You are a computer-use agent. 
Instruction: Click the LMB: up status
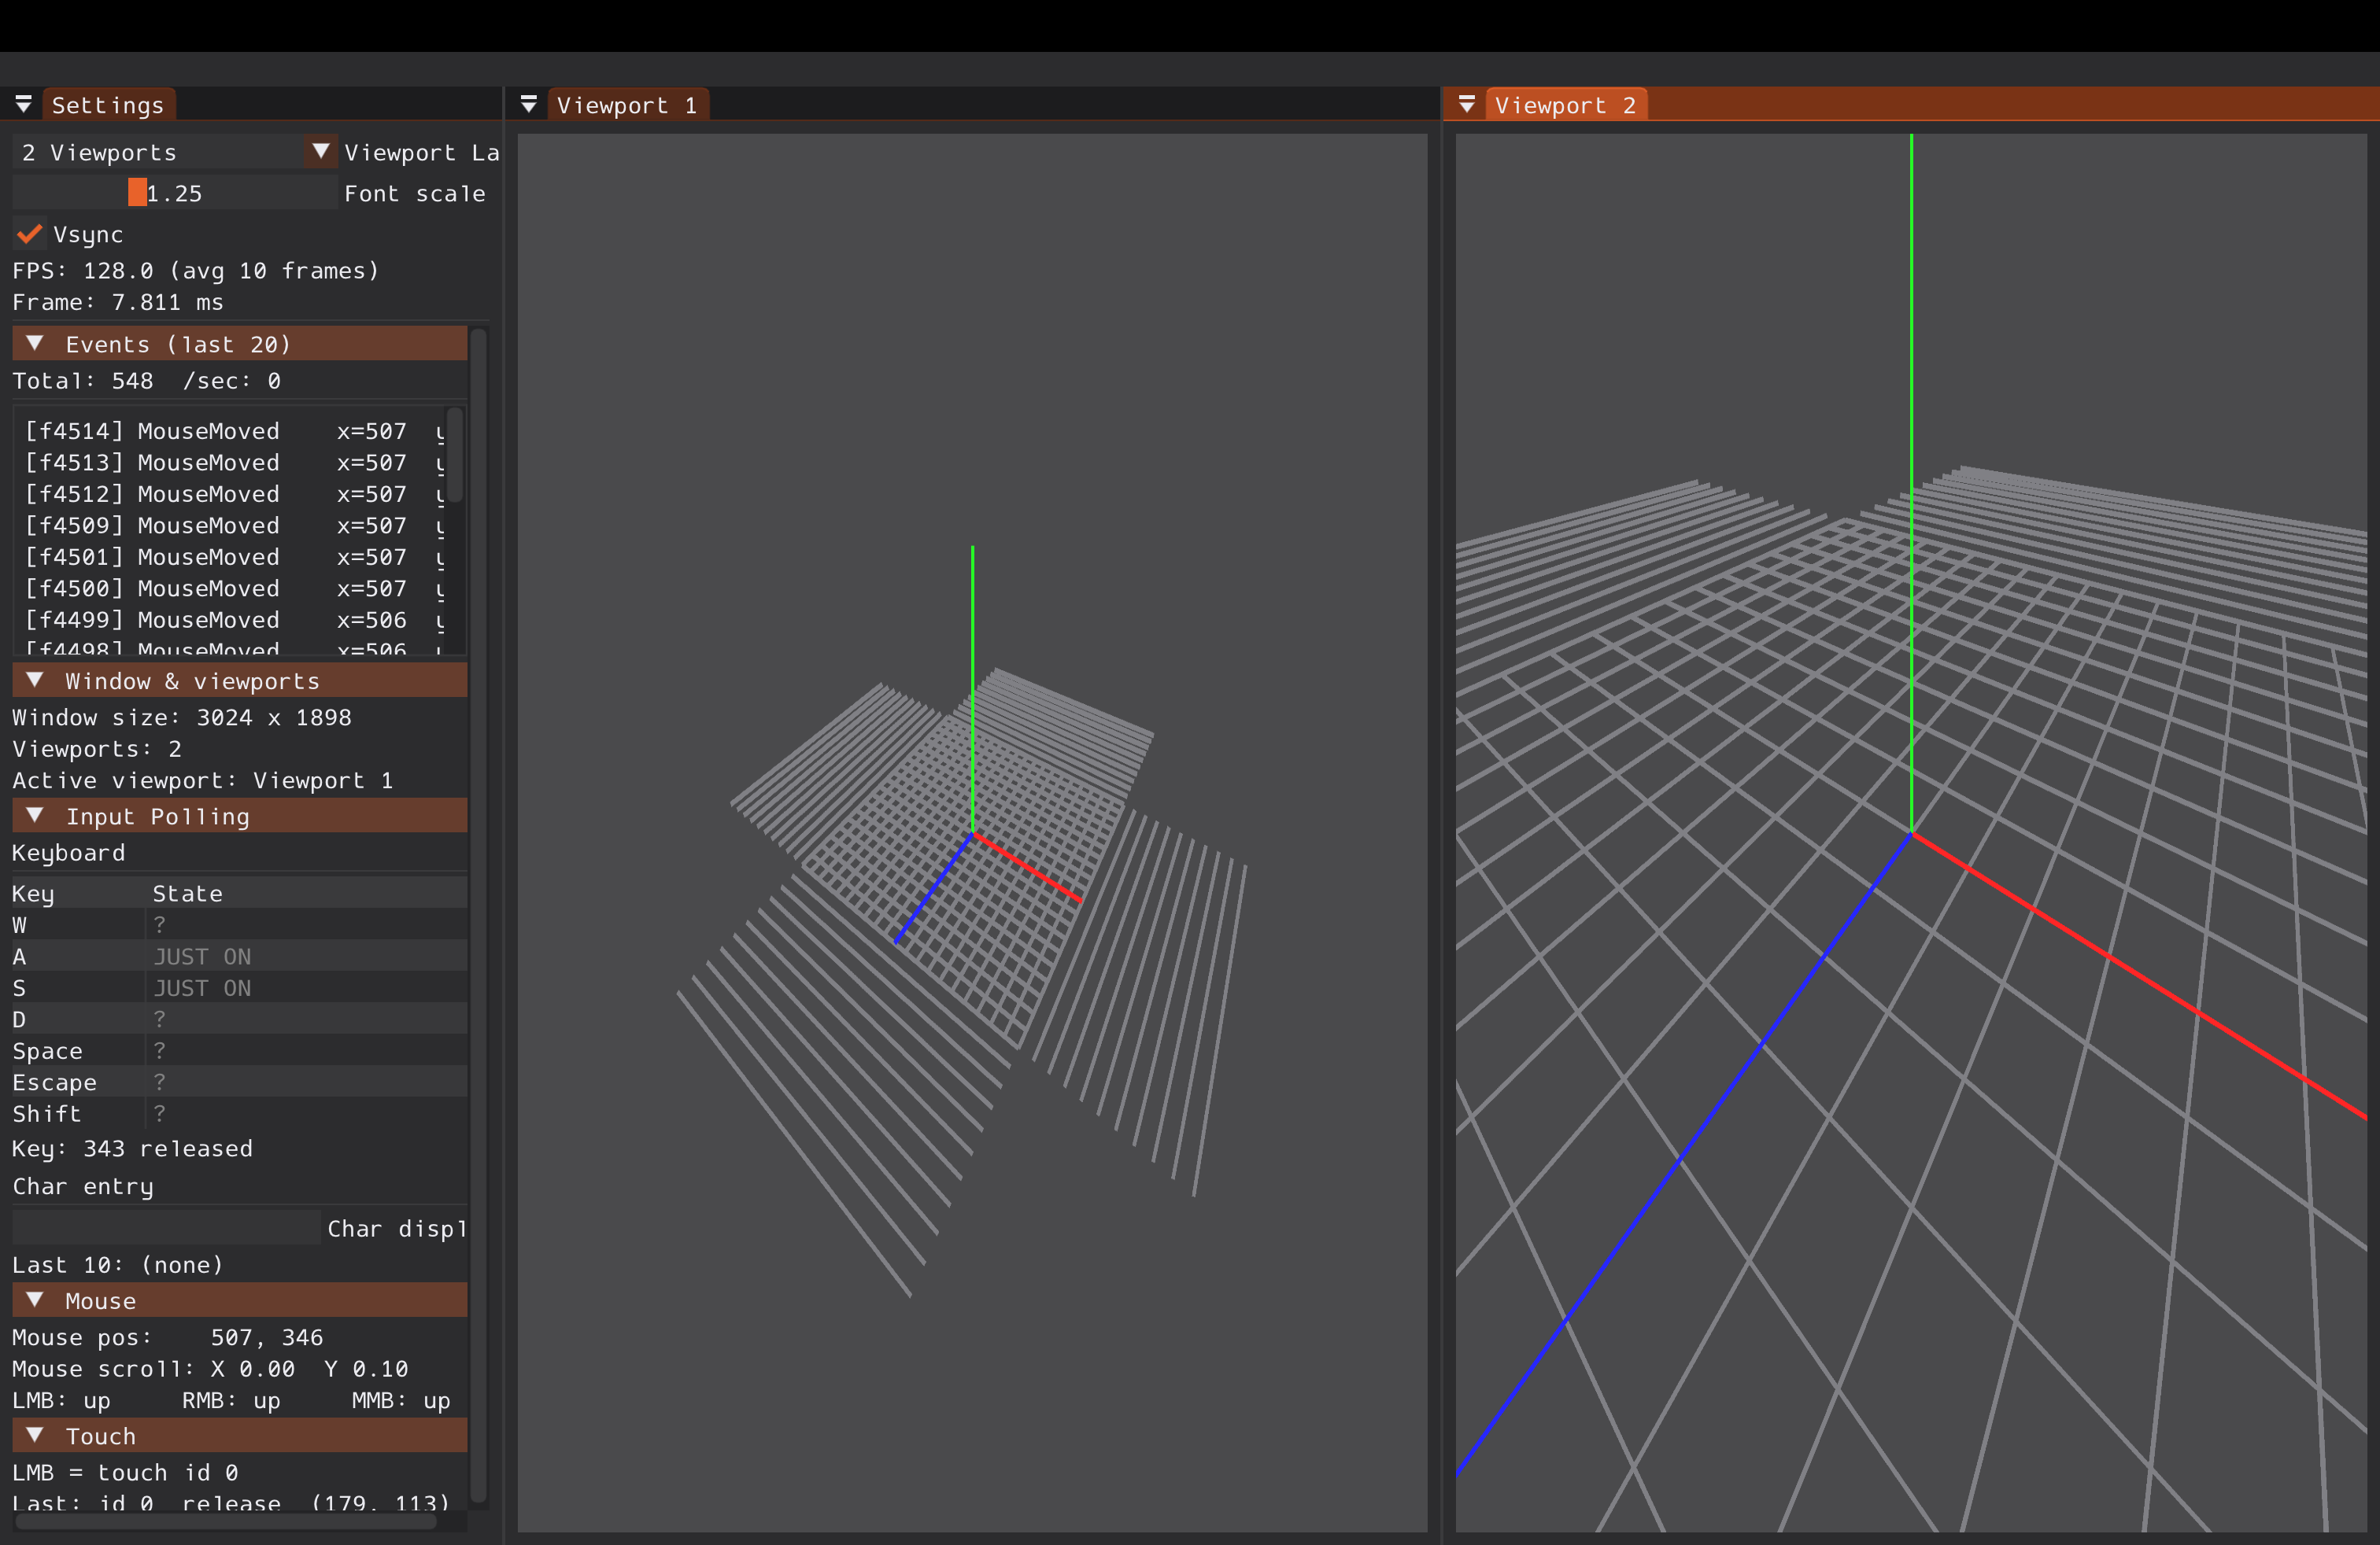tap(61, 1400)
